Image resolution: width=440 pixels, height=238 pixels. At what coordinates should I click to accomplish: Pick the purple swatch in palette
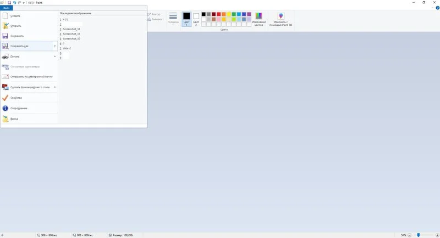(249, 14)
